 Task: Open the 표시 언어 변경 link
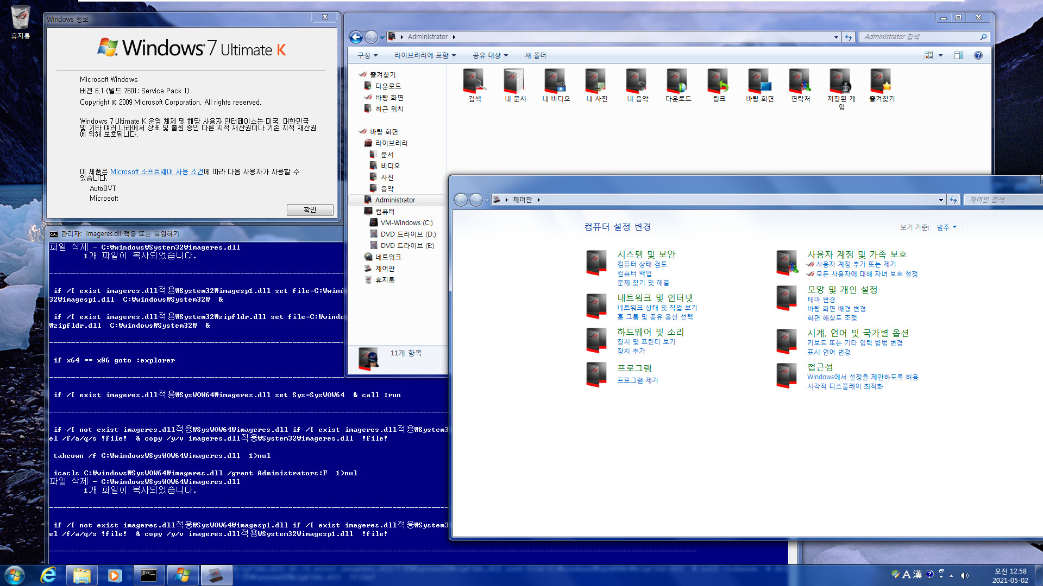click(828, 352)
